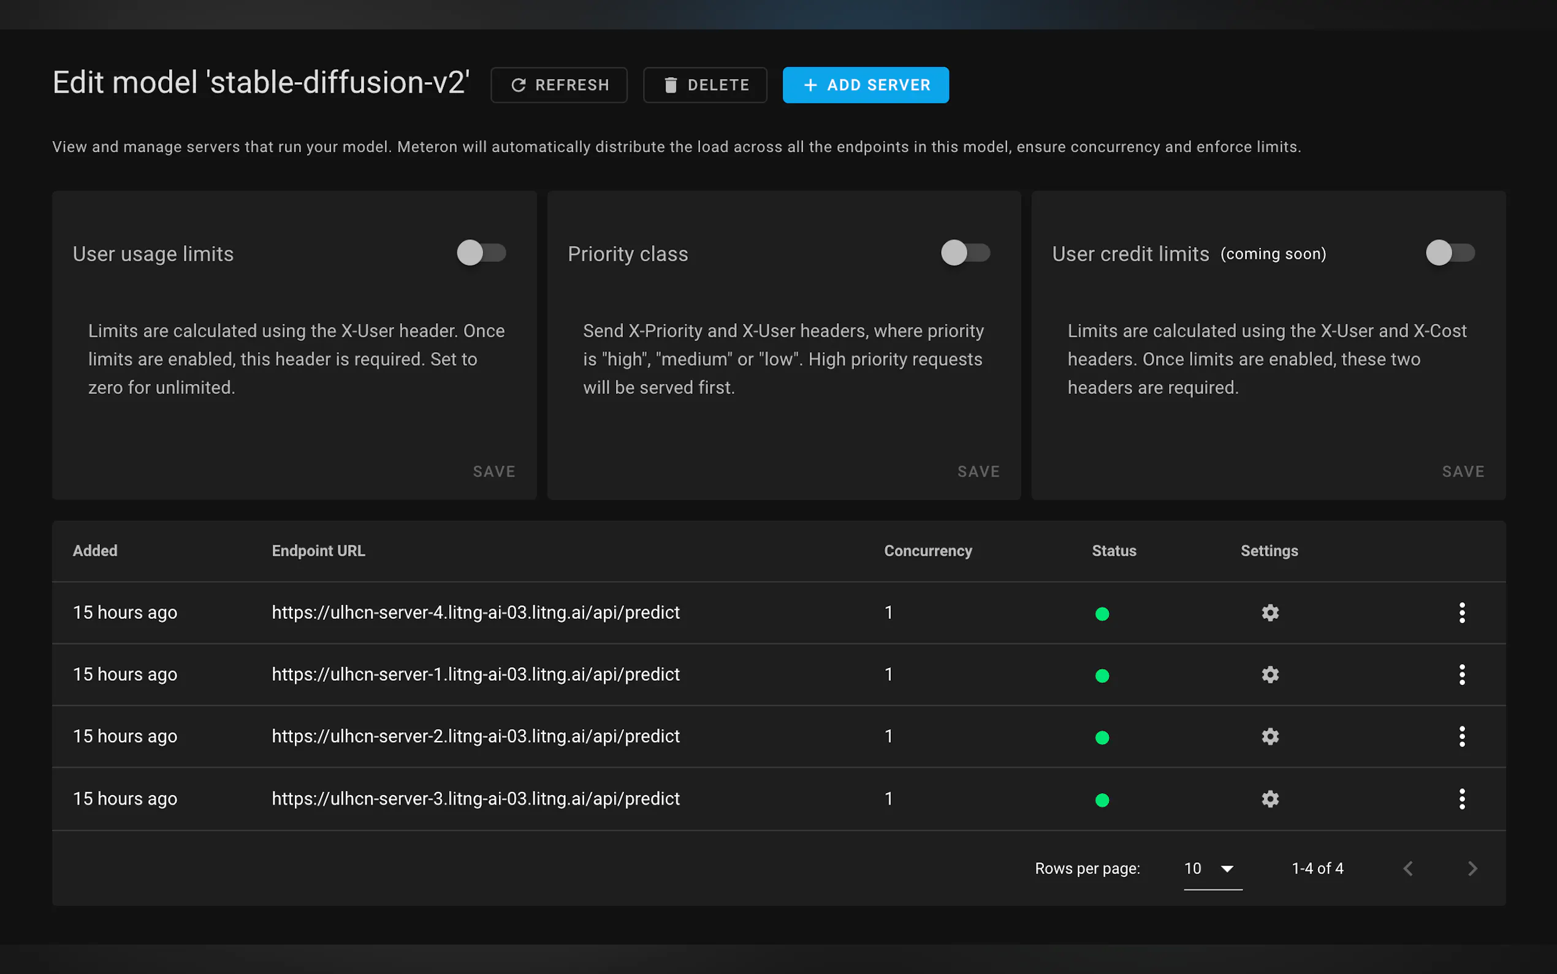Open settings gear for server-1 endpoint

tap(1270, 675)
